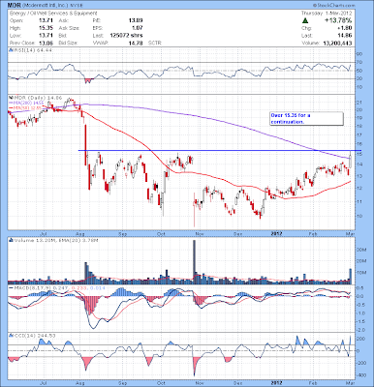Click the Chg value +1.80

pos(345,28)
